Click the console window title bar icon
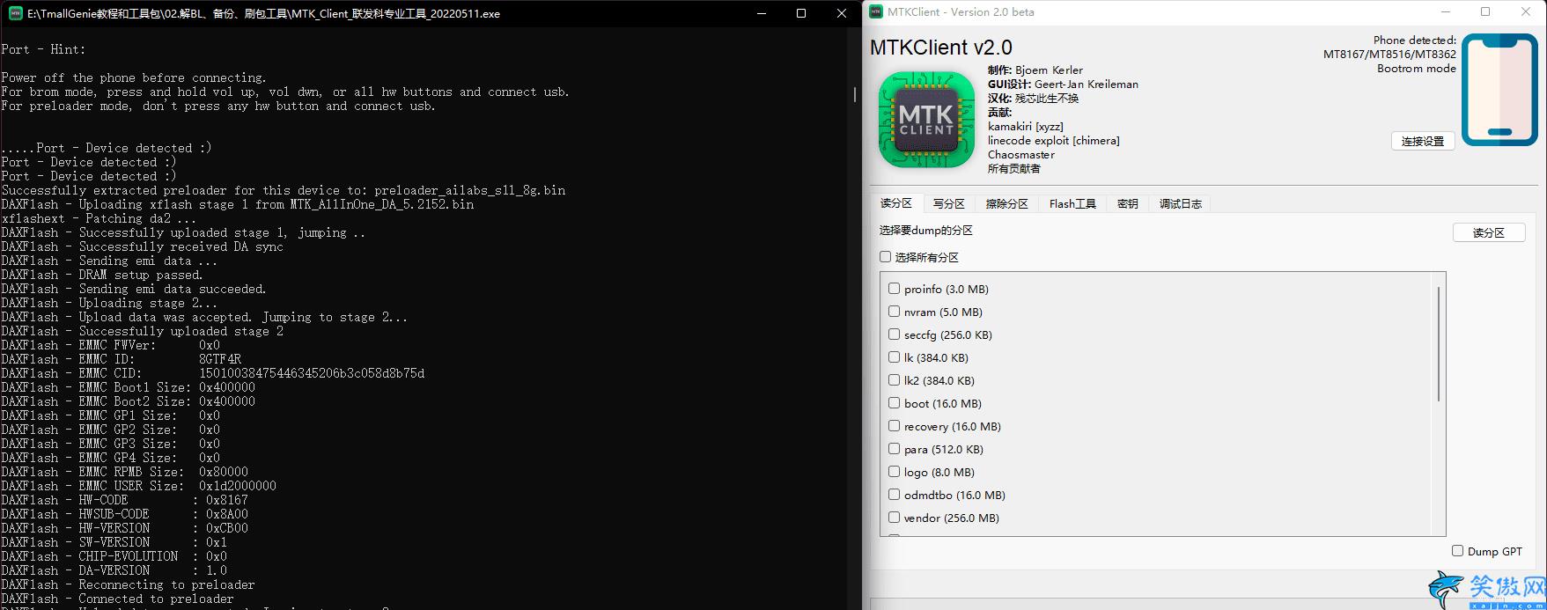Screen dimensions: 1547x610 coord(16,13)
